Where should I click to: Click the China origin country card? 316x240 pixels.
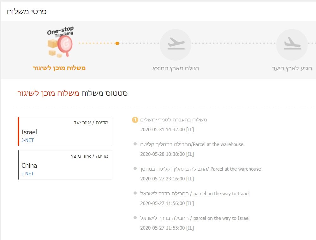click(x=65, y=165)
